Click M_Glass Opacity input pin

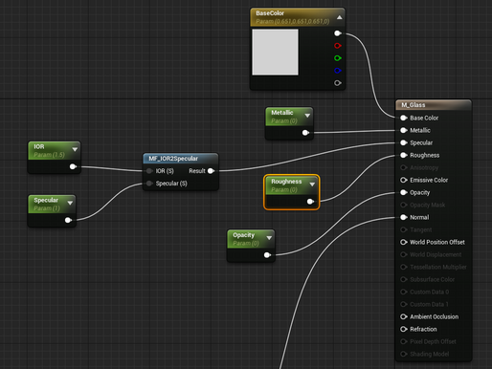[x=404, y=192]
